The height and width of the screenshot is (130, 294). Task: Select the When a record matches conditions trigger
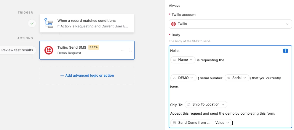(87, 23)
